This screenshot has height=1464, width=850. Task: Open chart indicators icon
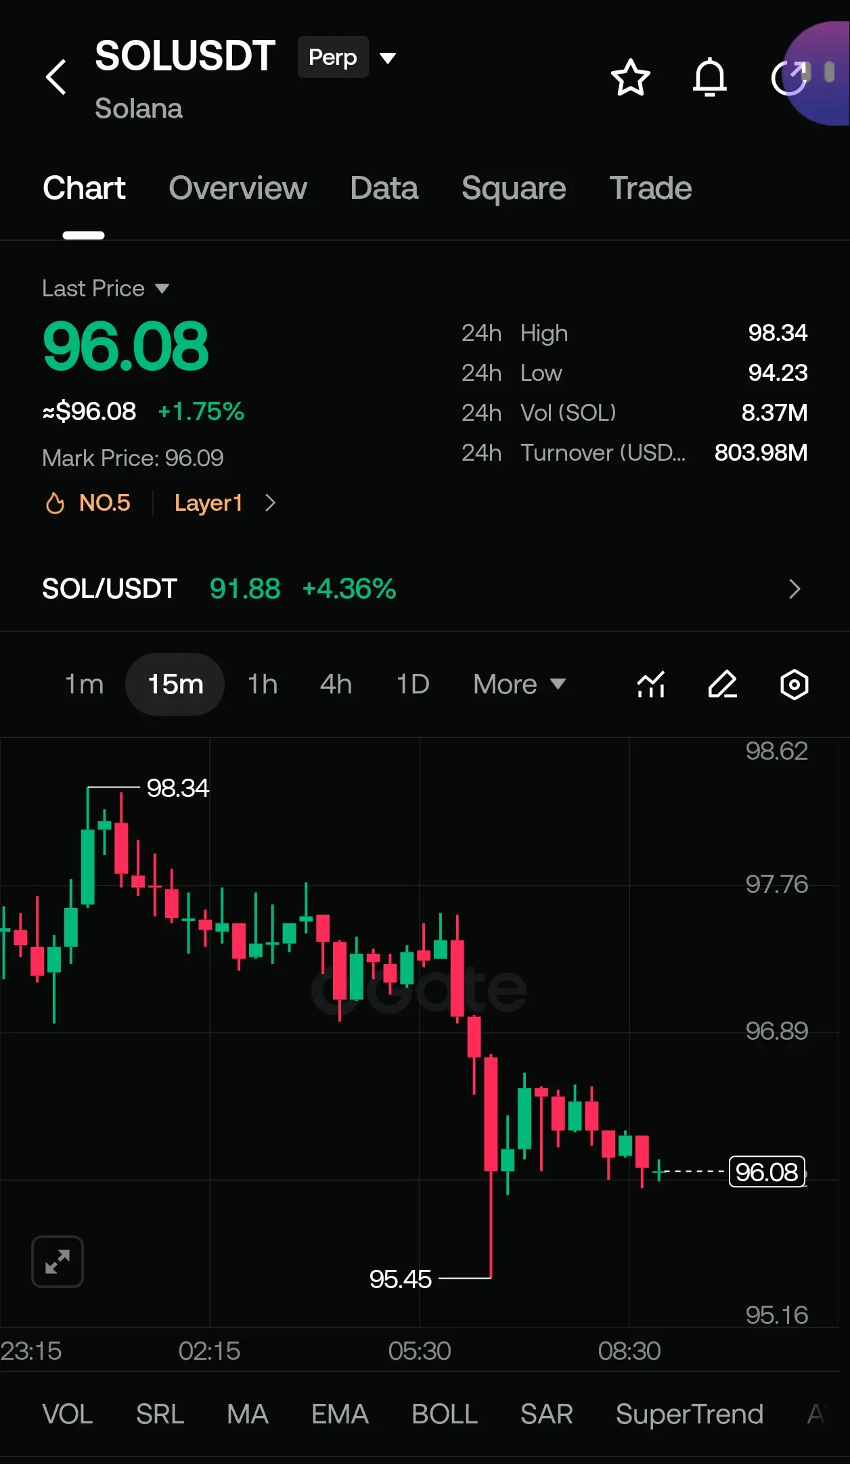(651, 684)
